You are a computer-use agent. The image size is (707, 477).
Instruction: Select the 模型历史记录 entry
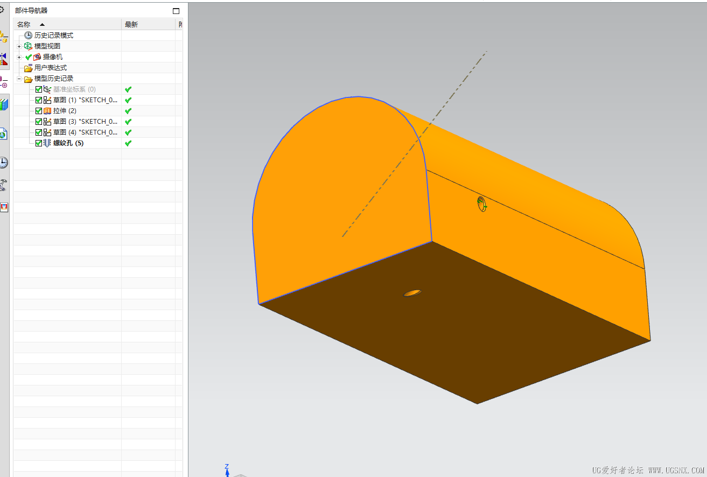tap(54, 79)
